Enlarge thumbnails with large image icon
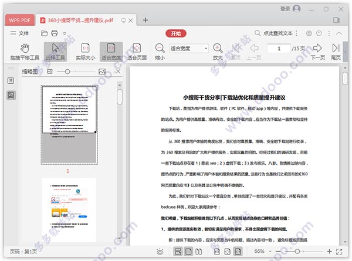Image resolution: width=352 pixels, height=261 pixels. pyautogui.click(x=102, y=72)
